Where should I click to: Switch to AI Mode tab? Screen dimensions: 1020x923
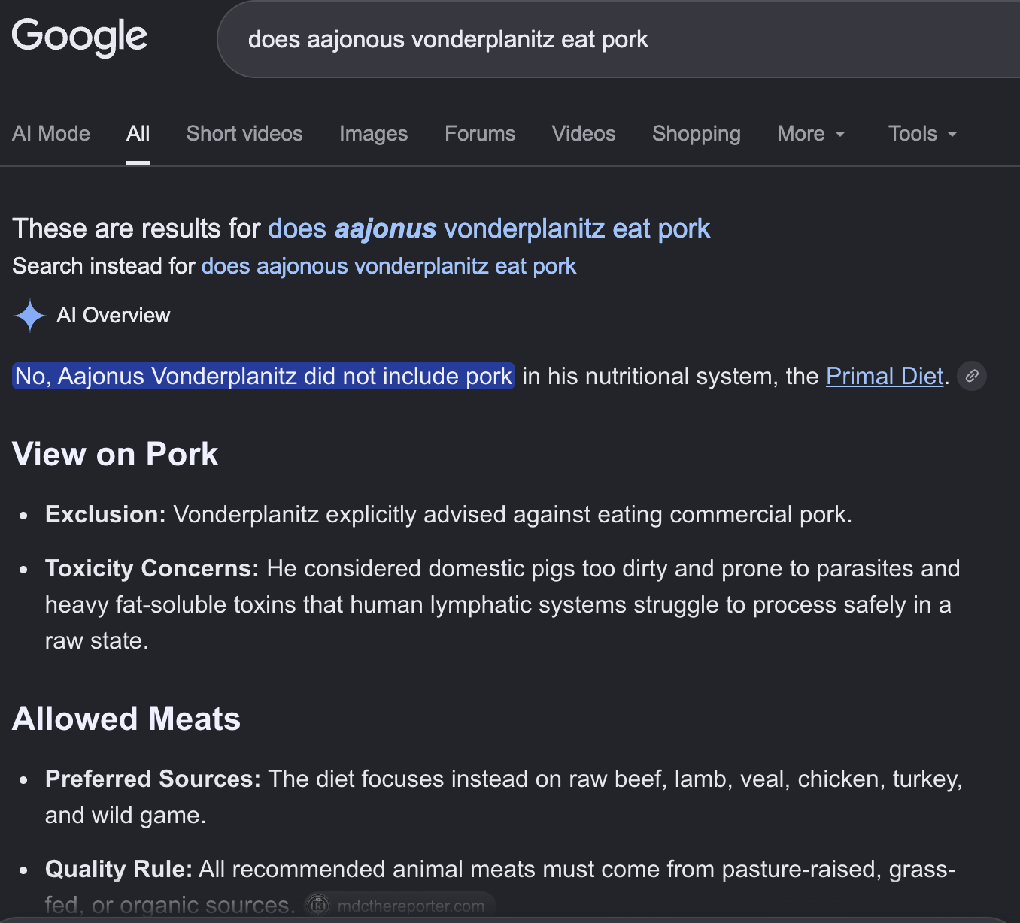pos(51,134)
